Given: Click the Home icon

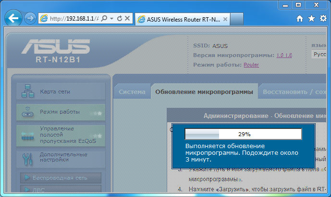Looking at the screenshot, I should 300,19.
